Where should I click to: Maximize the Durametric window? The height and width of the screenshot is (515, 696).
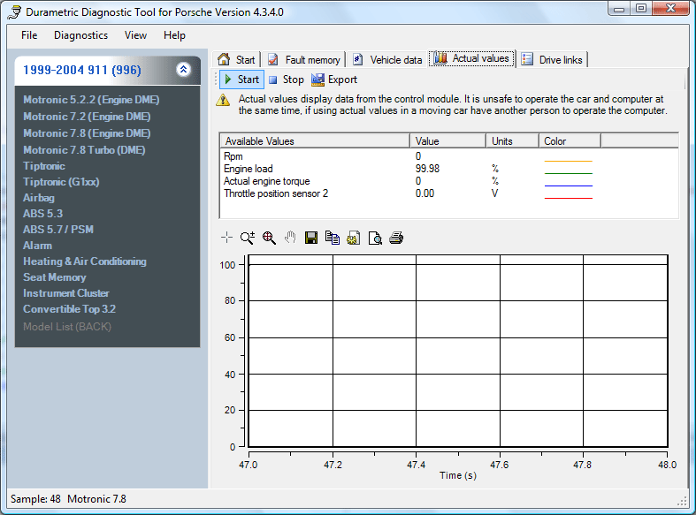pyautogui.click(x=641, y=9)
